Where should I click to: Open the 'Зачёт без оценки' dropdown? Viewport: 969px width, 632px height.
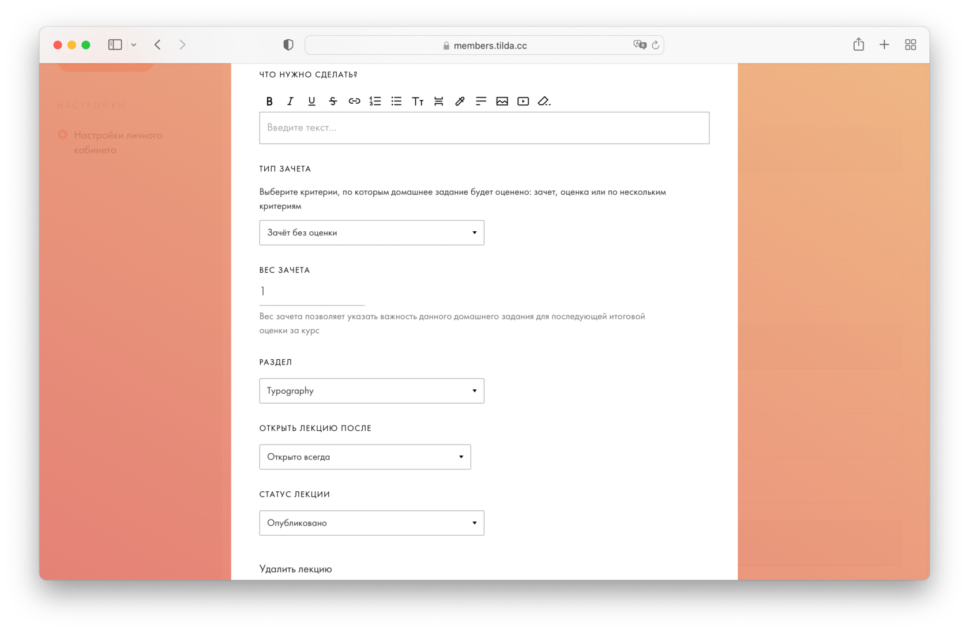tap(371, 233)
